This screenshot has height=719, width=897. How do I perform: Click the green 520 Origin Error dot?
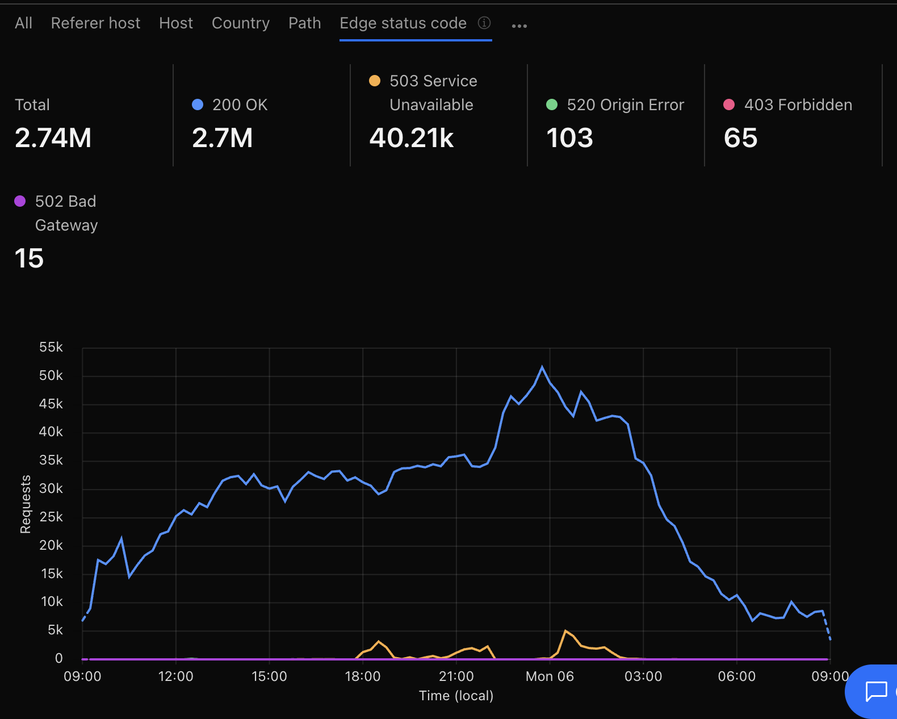coord(552,104)
